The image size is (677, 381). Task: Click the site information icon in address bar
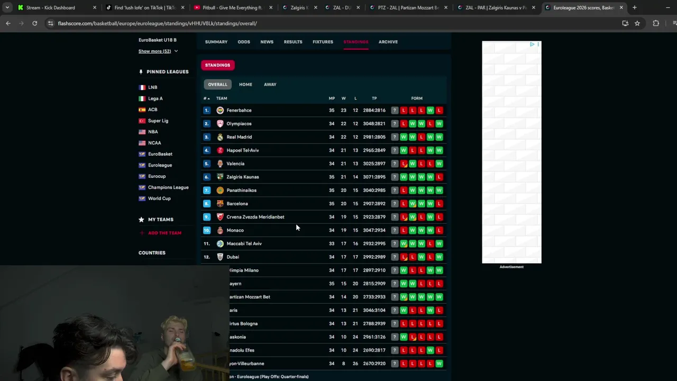pos(50,23)
